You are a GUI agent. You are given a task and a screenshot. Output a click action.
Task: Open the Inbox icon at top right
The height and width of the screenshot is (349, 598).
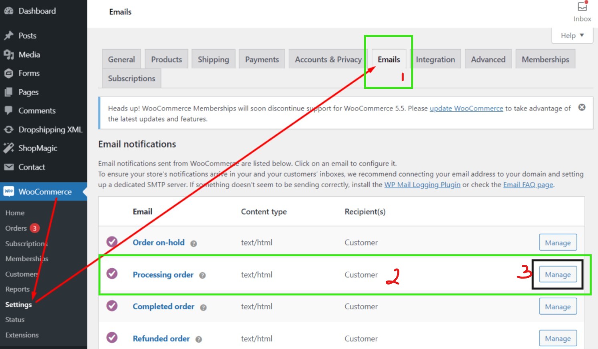(582, 7)
